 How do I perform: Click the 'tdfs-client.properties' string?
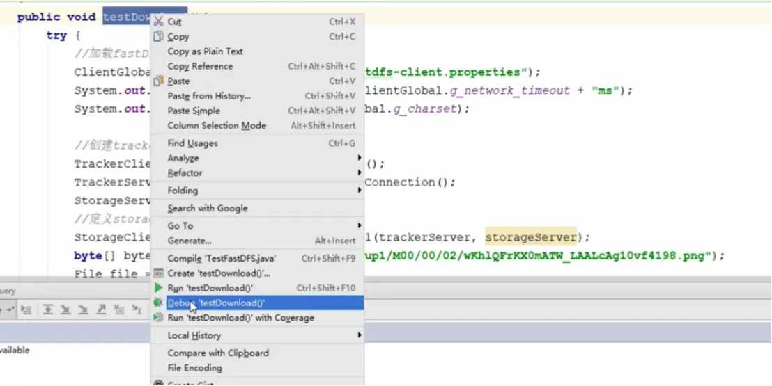(x=446, y=72)
